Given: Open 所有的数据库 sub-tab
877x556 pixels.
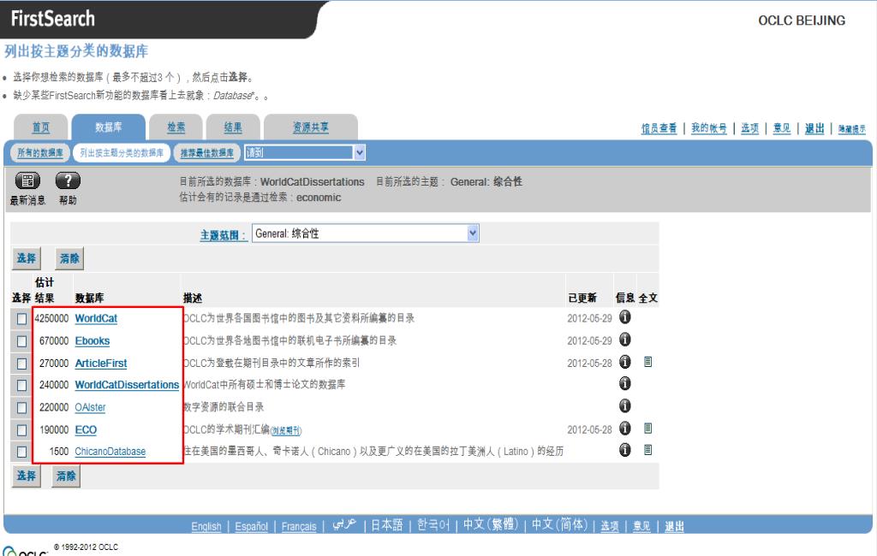Looking at the screenshot, I should click(39, 152).
